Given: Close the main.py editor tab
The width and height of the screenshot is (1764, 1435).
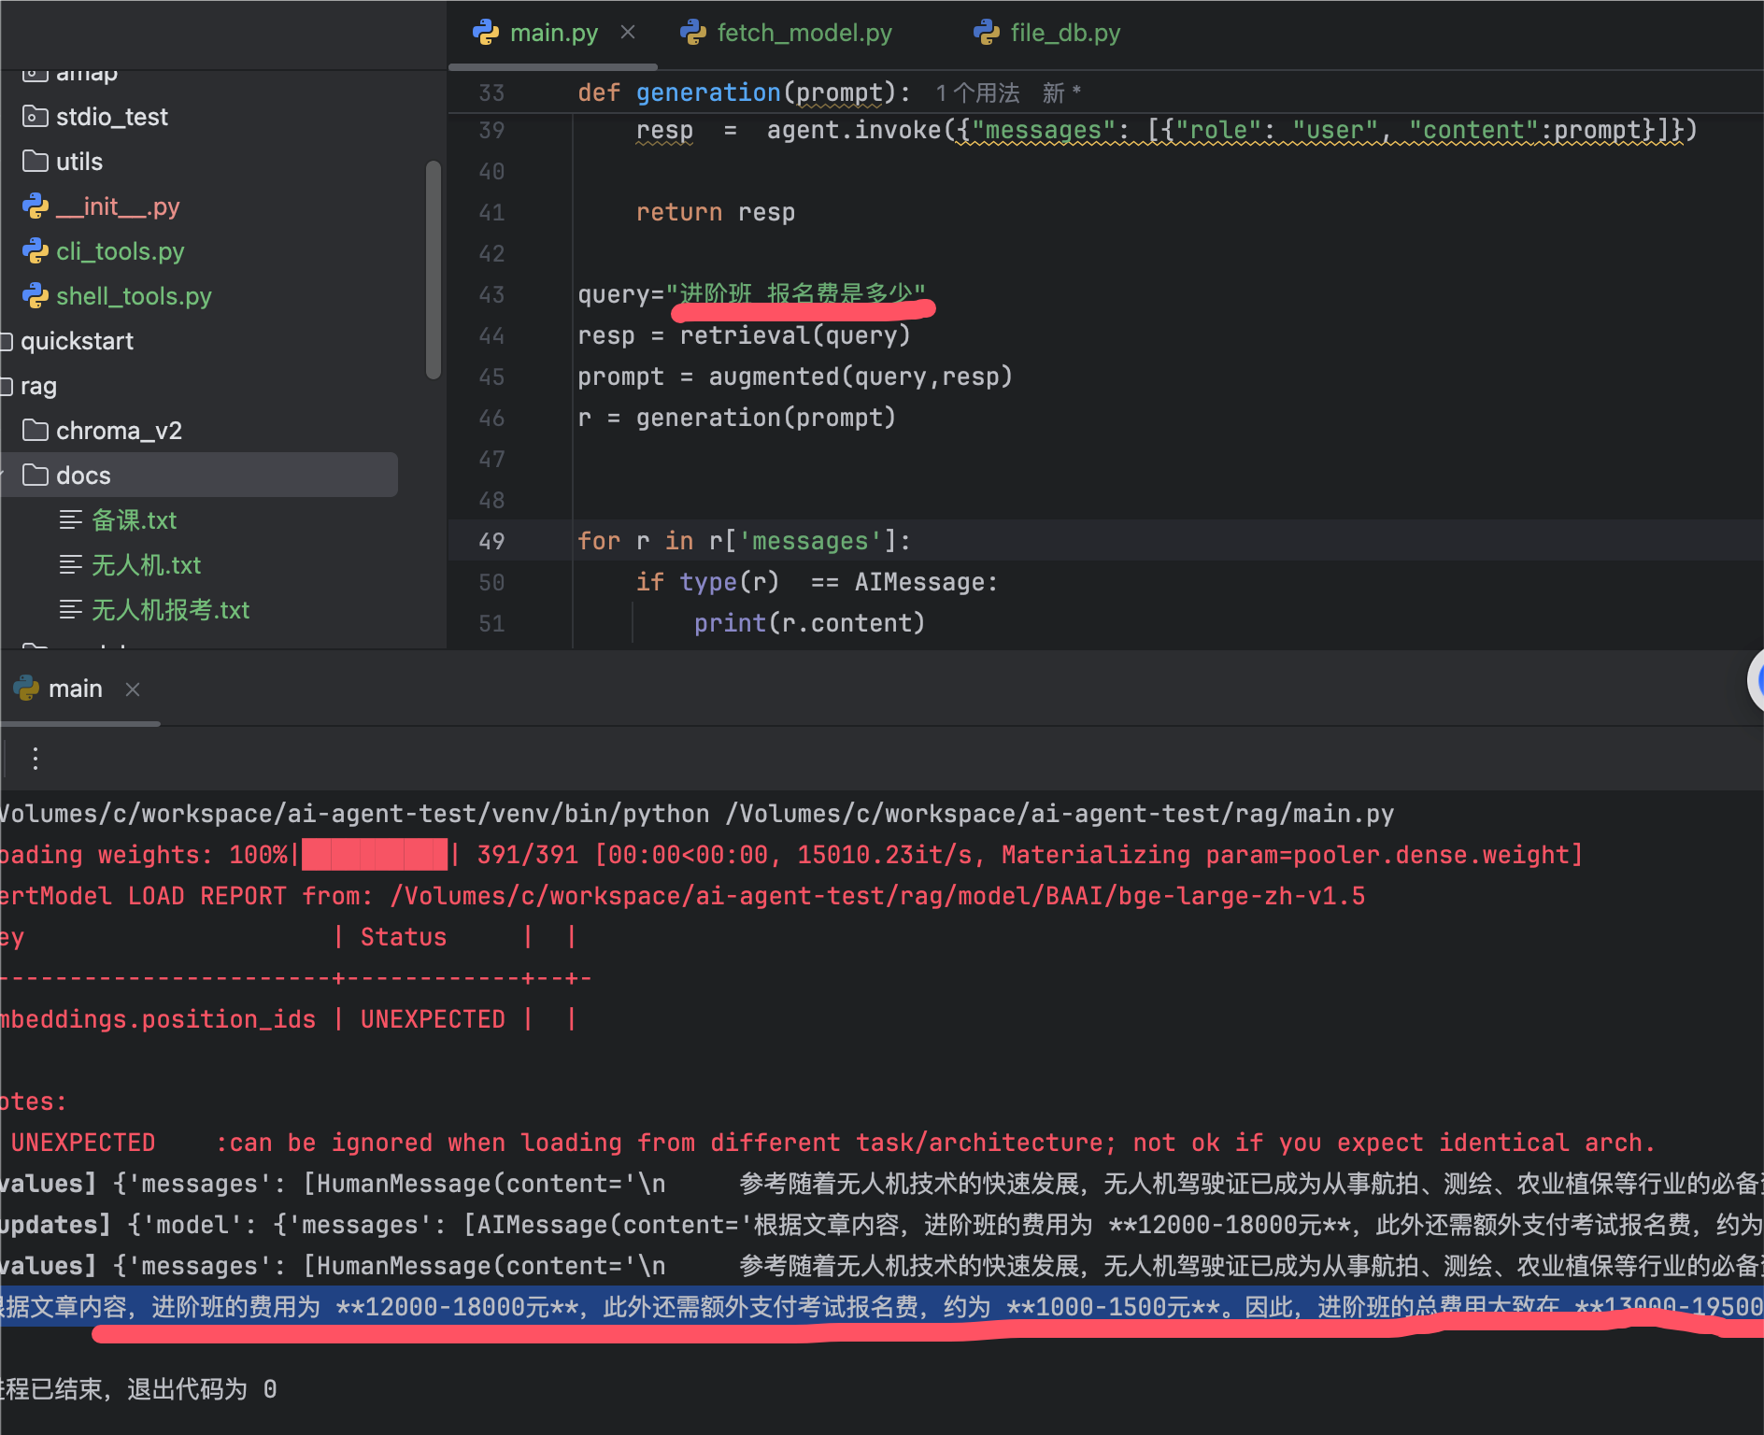Looking at the screenshot, I should click(628, 33).
